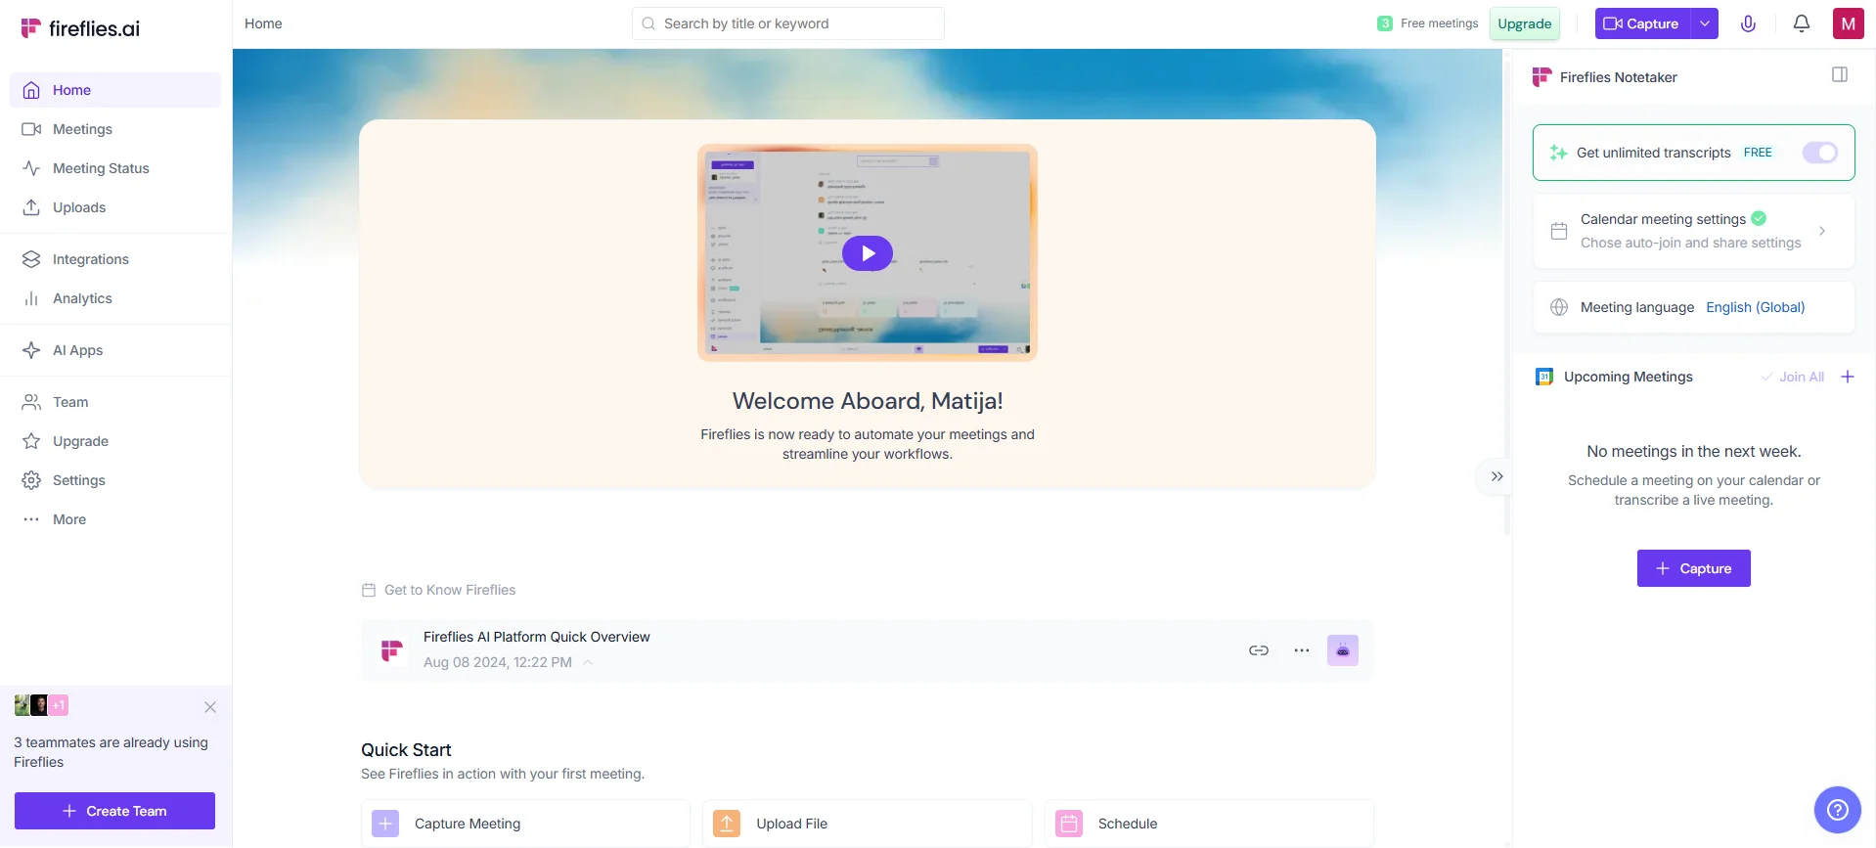
Task: Click Upload File quick start card
Action: (868, 824)
